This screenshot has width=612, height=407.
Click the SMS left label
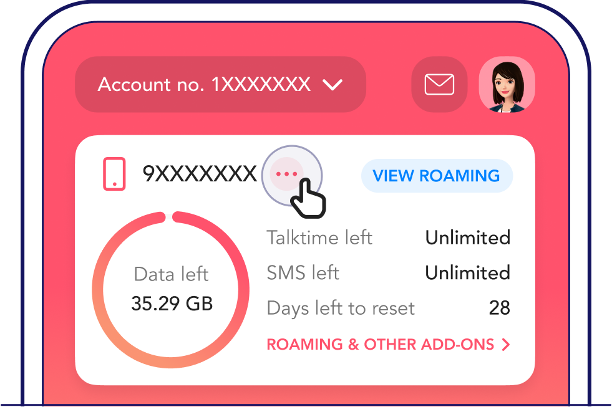tap(303, 272)
